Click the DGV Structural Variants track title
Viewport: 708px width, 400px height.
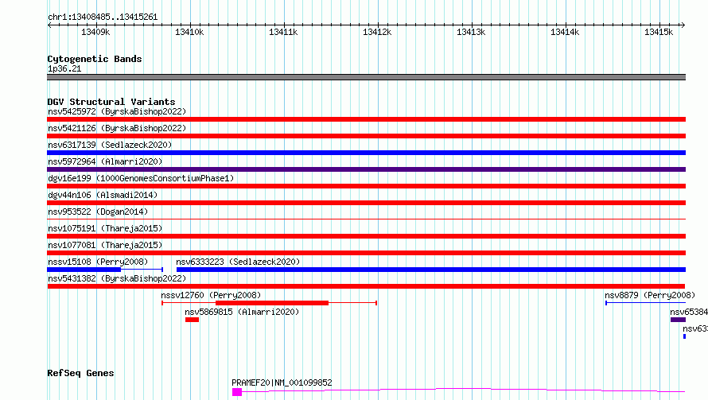111,102
